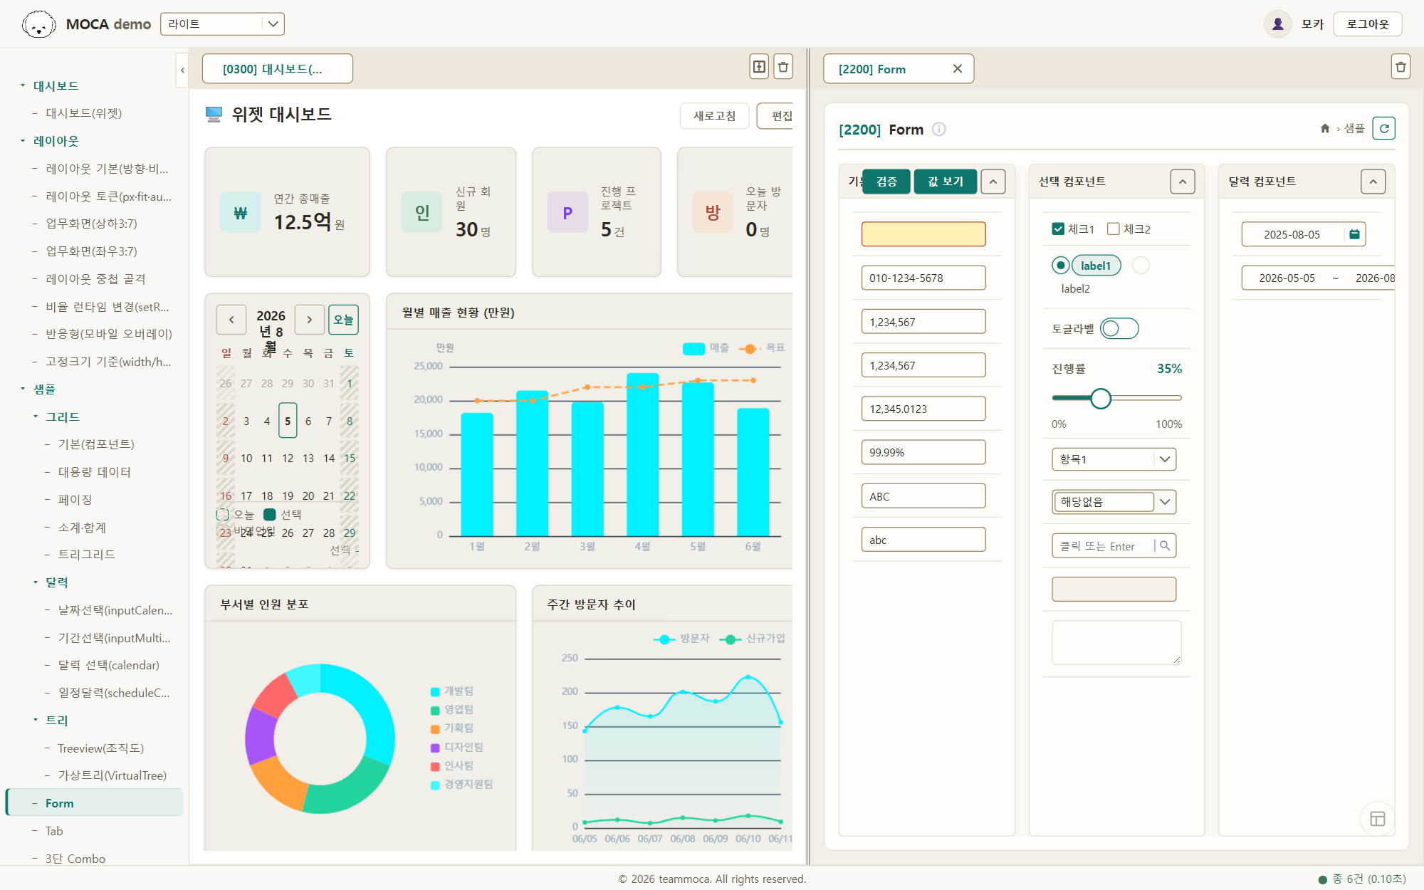Viewport: 1424px width, 890px height.
Task: Click the trash icon on the dashboard tab bar
Action: [x=783, y=67]
